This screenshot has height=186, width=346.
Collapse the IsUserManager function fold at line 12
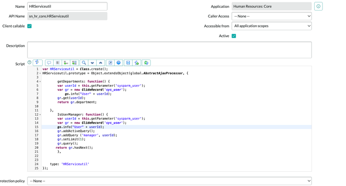click(40, 115)
